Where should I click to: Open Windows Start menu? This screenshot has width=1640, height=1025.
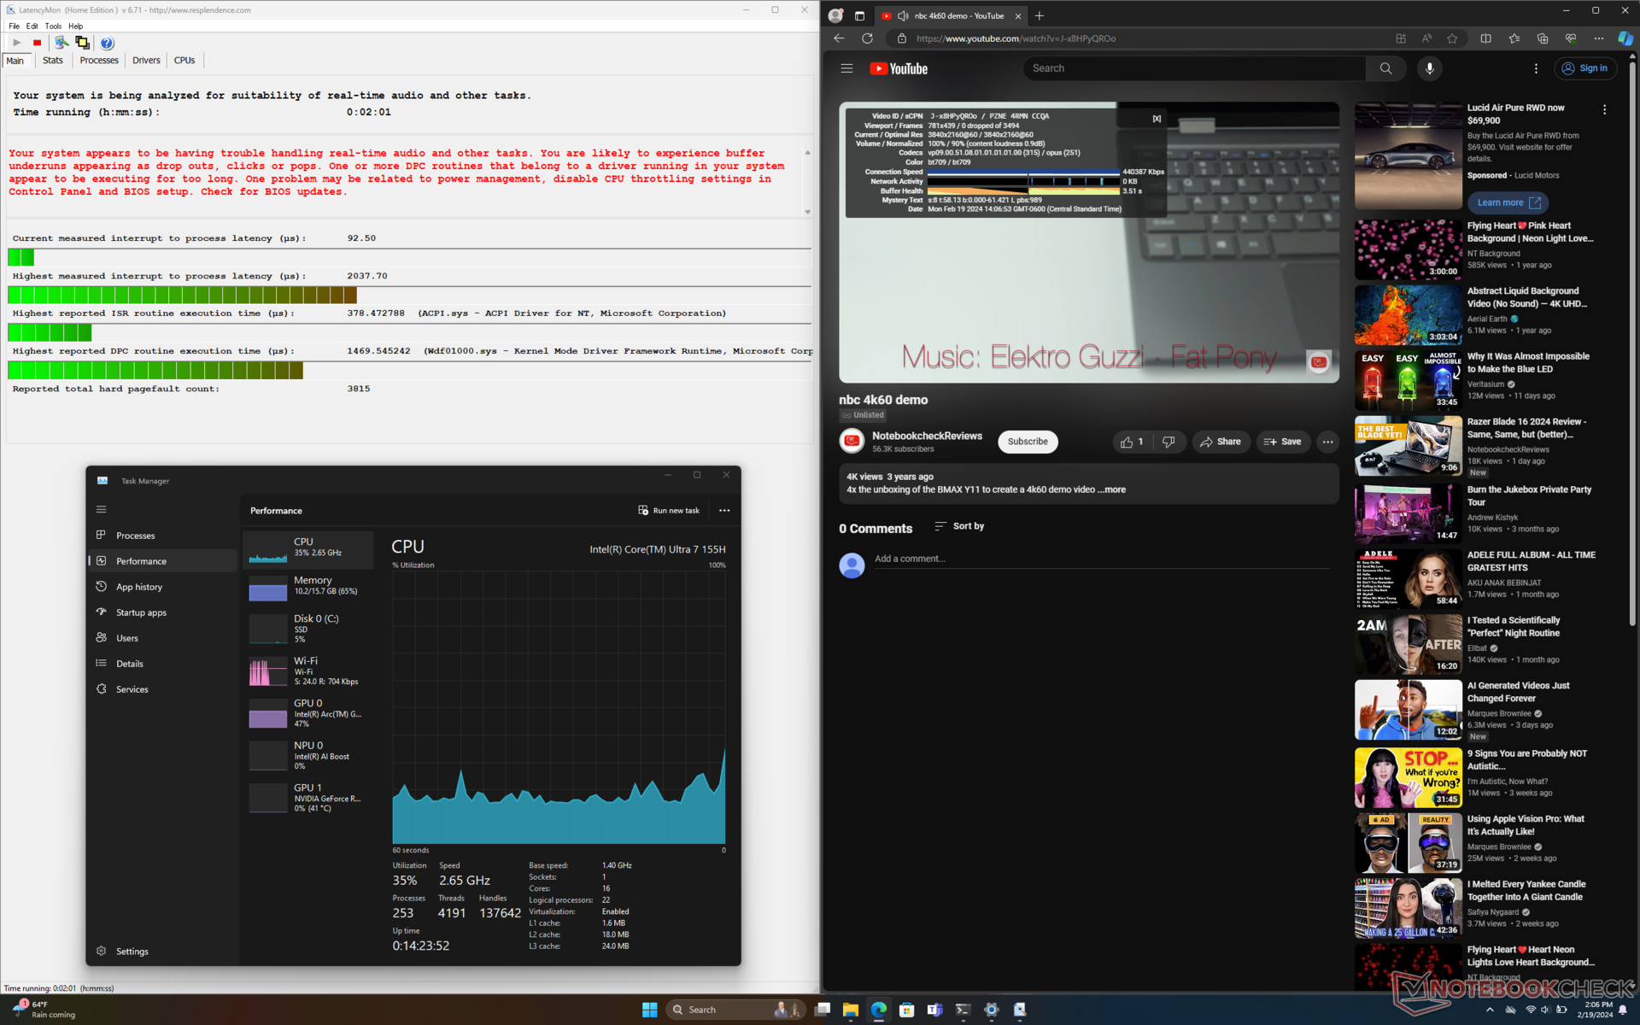click(649, 1010)
